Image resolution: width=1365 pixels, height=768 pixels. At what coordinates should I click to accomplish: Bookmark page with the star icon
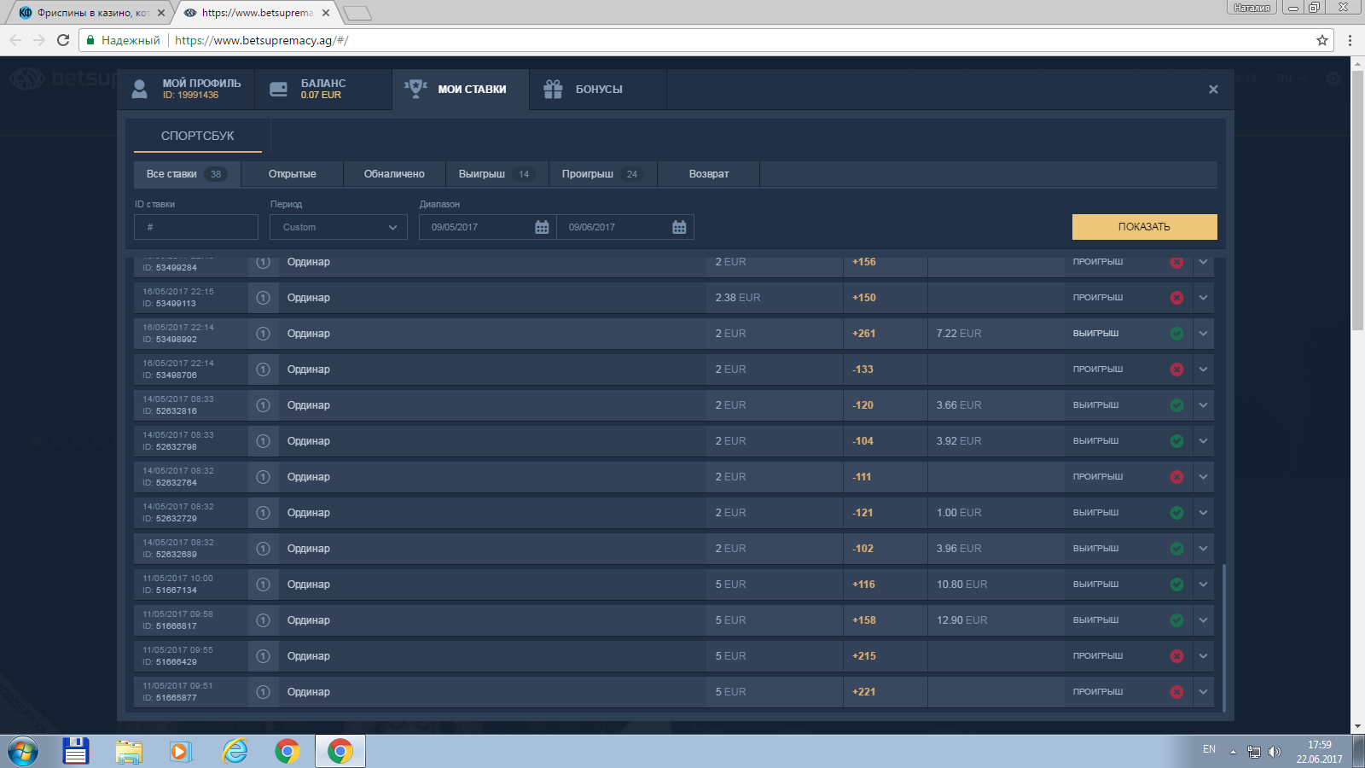click(1322, 40)
